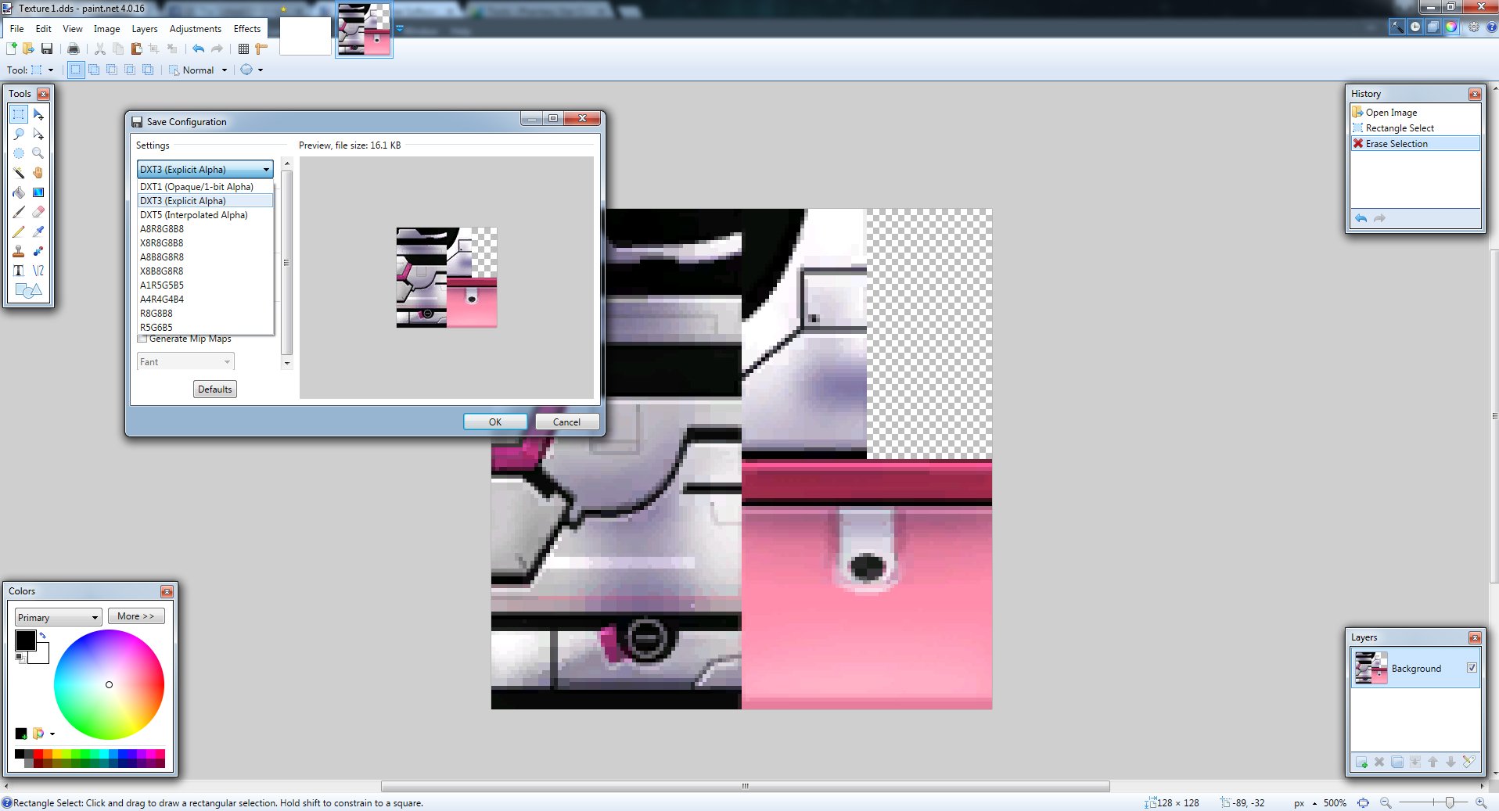Open the Edit menu
This screenshot has height=811, width=1499.
(43, 28)
